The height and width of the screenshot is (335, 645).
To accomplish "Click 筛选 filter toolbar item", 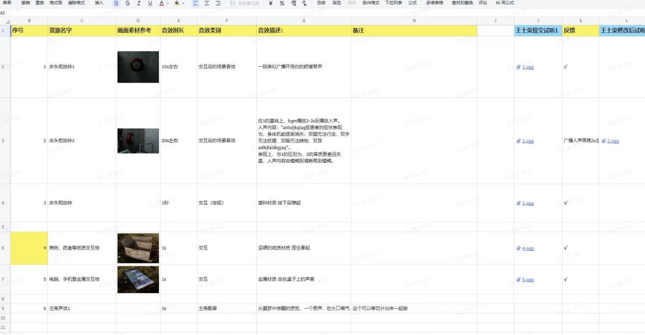I will [x=336, y=3].
